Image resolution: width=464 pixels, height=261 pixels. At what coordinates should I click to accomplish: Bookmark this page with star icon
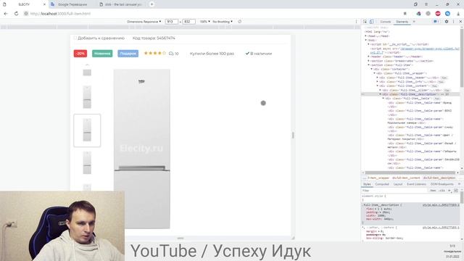405,14
